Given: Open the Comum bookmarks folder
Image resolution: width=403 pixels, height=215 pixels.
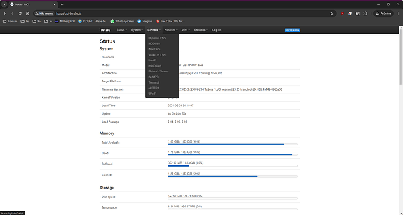Looking at the screenshot, I should coord(10,22).
